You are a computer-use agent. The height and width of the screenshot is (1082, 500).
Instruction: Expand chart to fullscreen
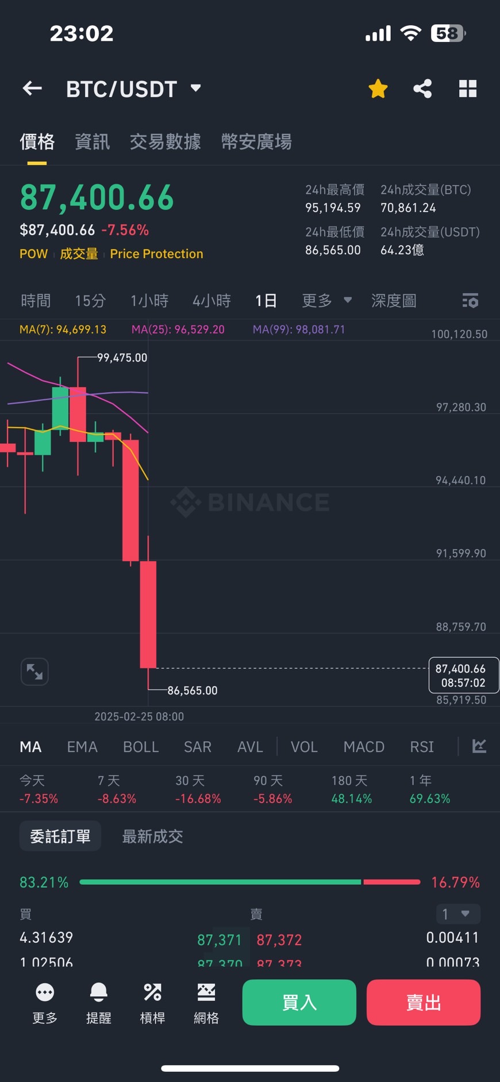click(x=34, y=672)
